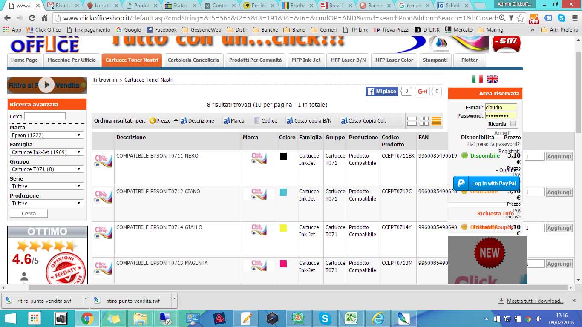Log in with PayPal
This screenshot has width=582, height=327.
click(487, 184)
